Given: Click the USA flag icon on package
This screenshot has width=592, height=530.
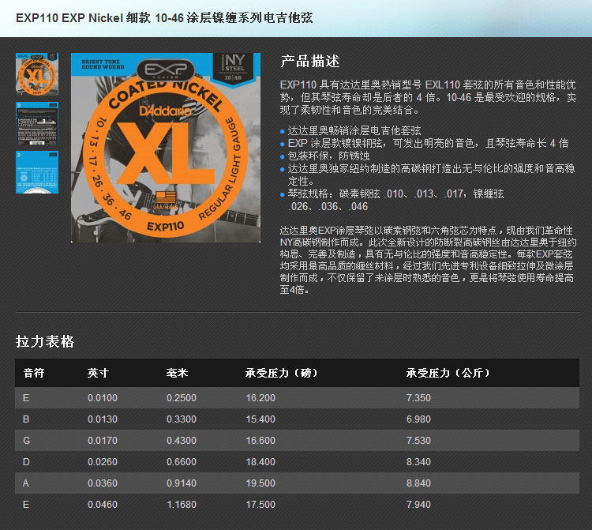Looking at the screenshot, I should [x=166, y=198].
